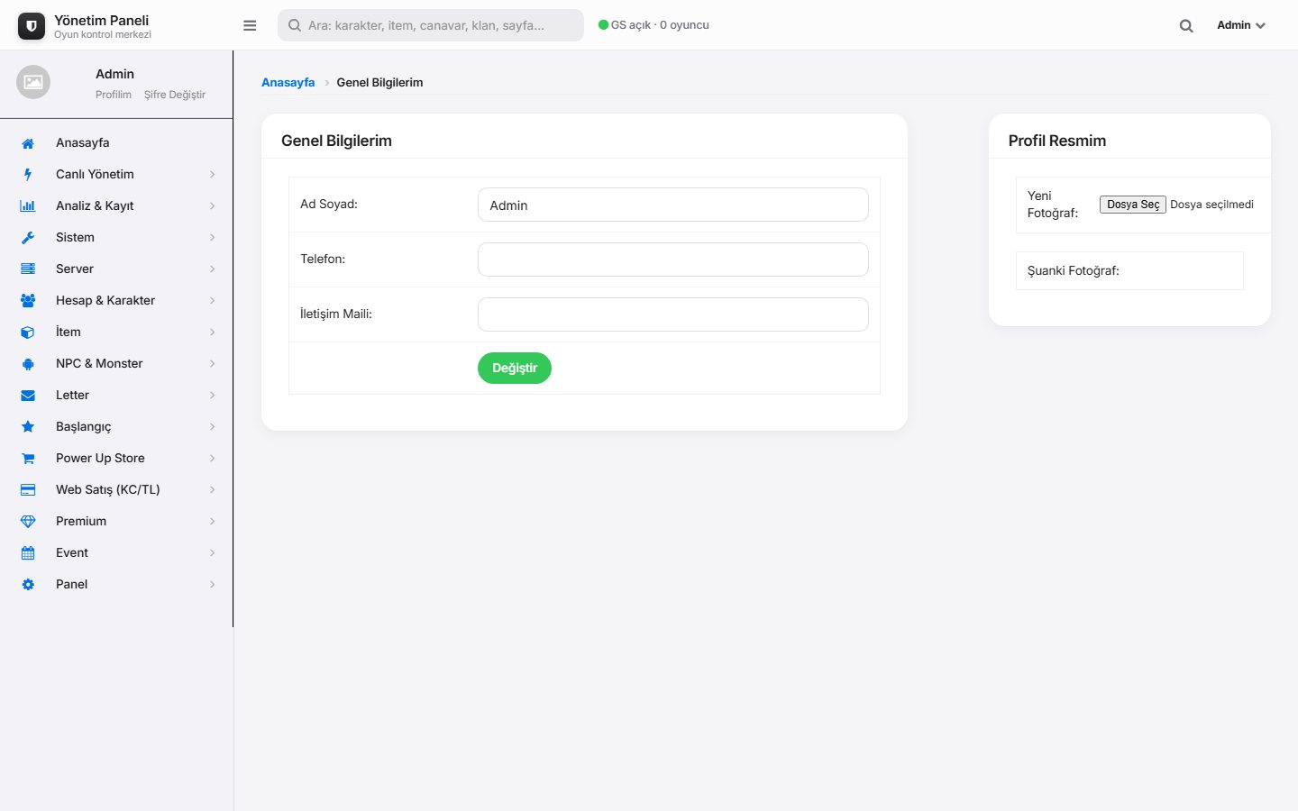
Task: Click the Hesap & Karakter users icon
Action: (x=28, y=301)
